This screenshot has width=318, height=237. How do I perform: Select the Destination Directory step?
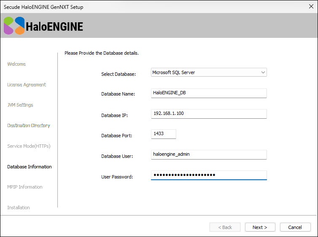pyautogui.click(x=29, y=125)
